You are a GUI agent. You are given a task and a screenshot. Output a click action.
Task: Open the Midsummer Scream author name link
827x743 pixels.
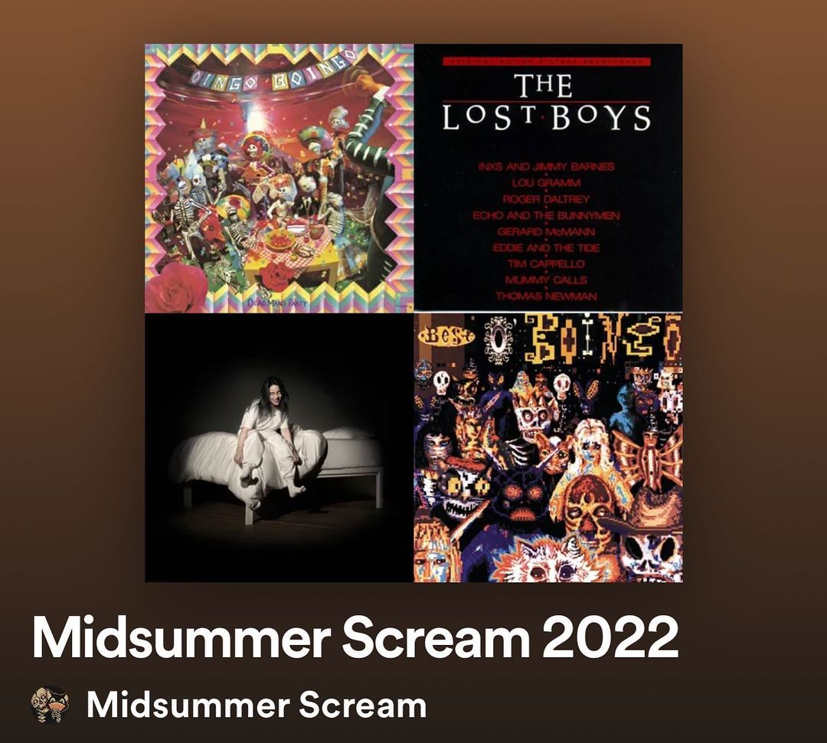pyautogui.click(x=257, y=705)
